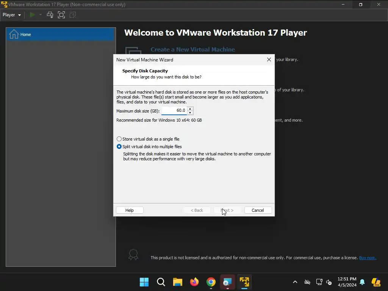This screenshot has height=291, width=388.
Task: Click the Help button in the wizard
Action: (x=130, y=210)
